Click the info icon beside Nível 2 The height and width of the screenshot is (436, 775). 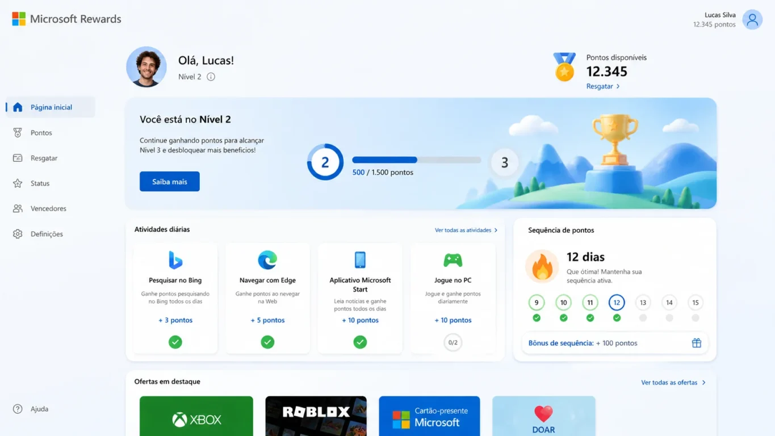pos(211,77)
